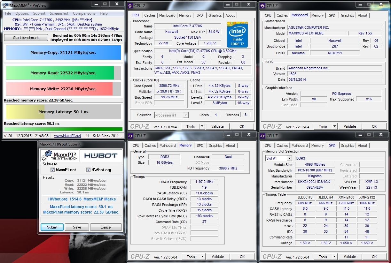
Task: Open the File menu in MaxxMEM²
Action: (8, 13)
